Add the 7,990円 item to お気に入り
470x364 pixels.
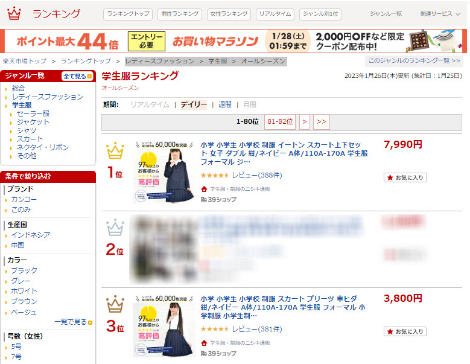coord(405,177)
